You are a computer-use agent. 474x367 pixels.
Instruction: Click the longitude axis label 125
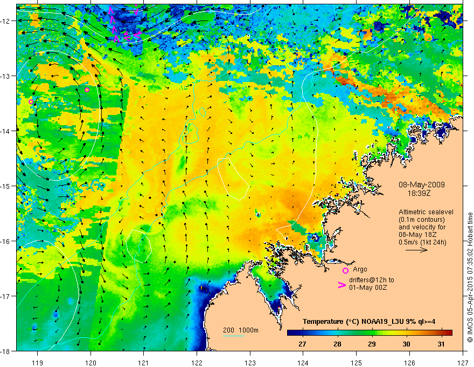(357, 363)
